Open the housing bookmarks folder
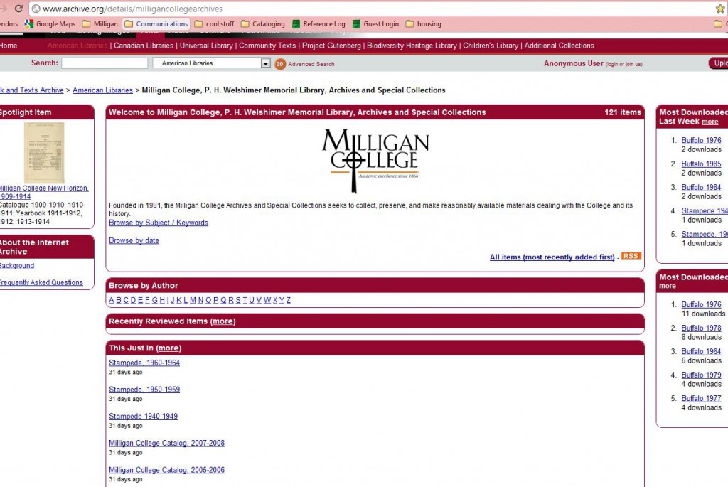 point(423,23)
